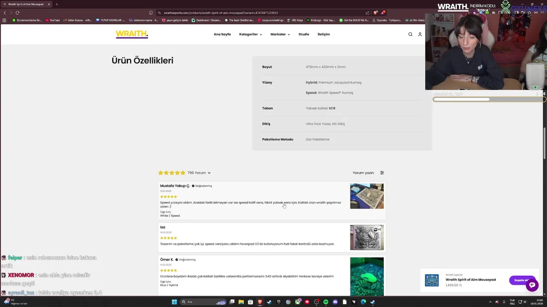Click Yorum yazın to write review
The width and height of the screenshot is (547, 307).
[x=363, y=173]
